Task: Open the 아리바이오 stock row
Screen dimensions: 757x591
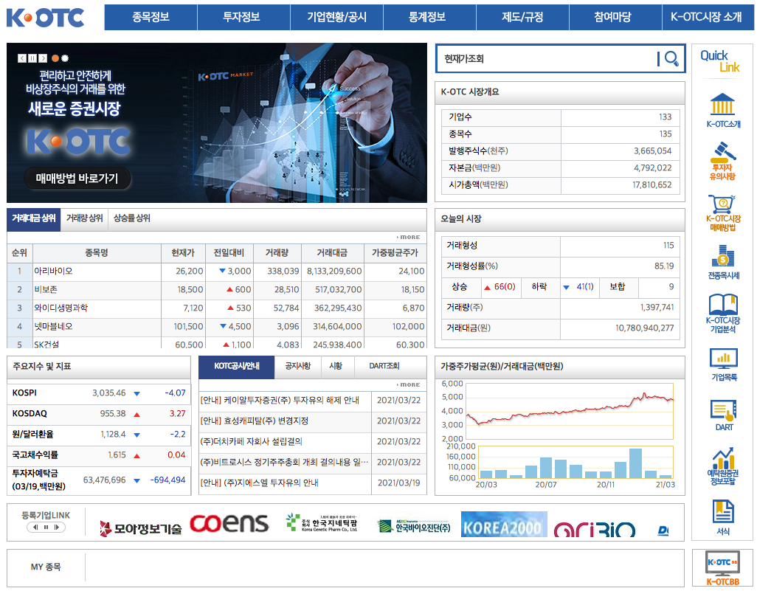Action: click(216, 272)
